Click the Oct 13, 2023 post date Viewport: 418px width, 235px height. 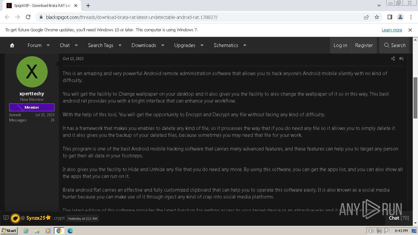(73, 59)
